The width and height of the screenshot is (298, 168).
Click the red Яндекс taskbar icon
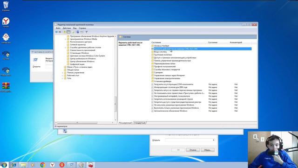click(62, 165)
